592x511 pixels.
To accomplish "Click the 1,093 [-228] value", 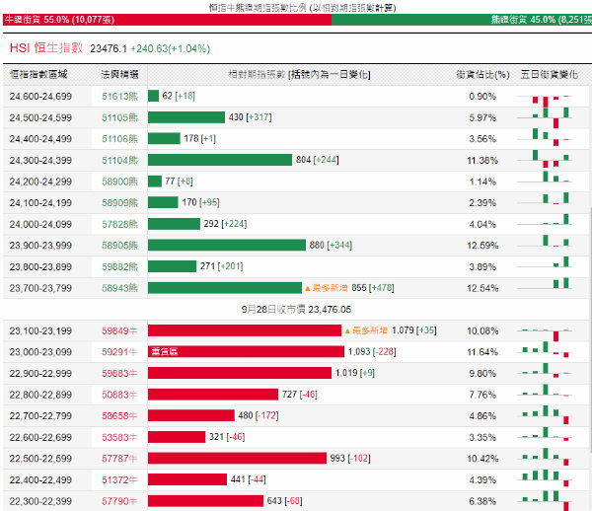I will tap(372, 352).
